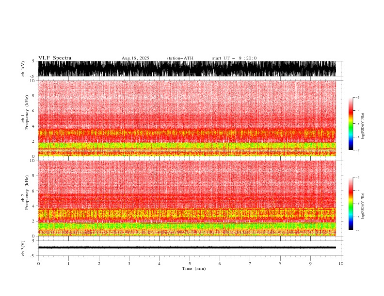Click the time axis tick label "5"
The image size is (384, 296).
(x=190, y=264)
